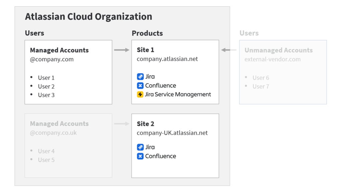Click the Site 2 heading
The width and height of the screenshot is (342, 192).
(145, 124)
